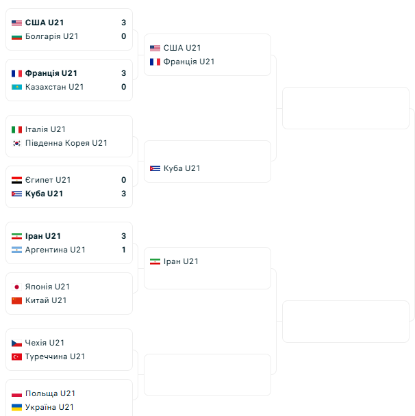Screen dimensions: 415x416
Task: Select the Польща U21 team name
Action: coord(50,393)
